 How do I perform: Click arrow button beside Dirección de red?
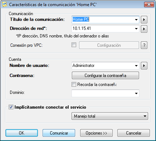144,29
